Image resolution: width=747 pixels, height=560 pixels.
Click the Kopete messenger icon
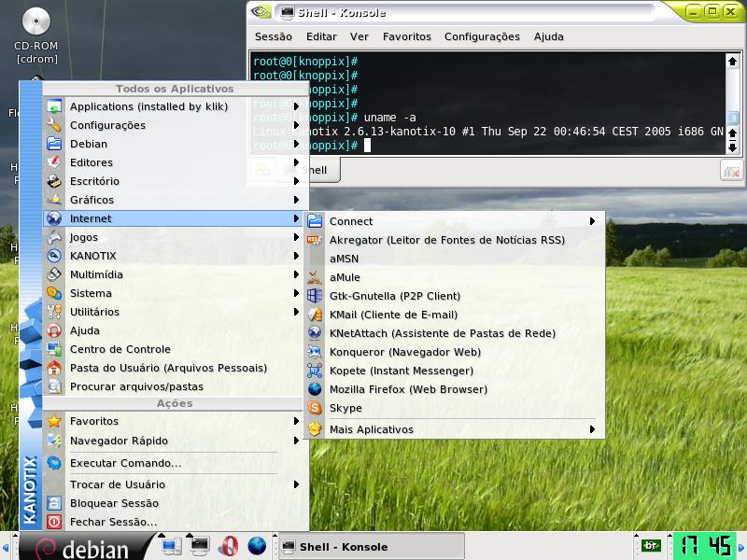[x=315, y=371]
